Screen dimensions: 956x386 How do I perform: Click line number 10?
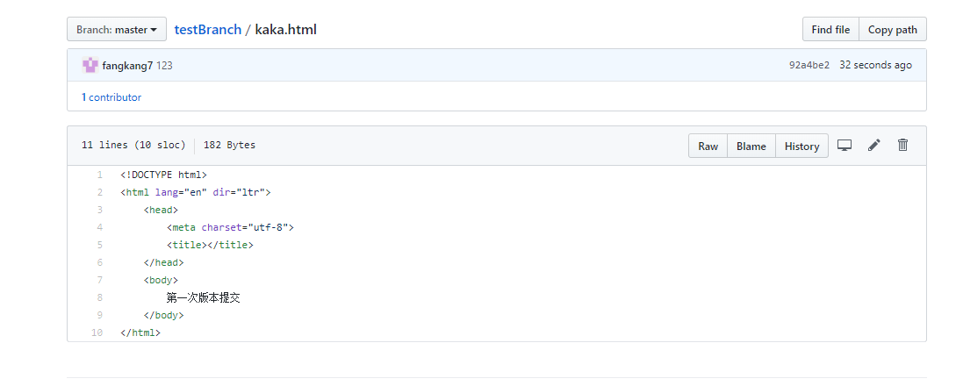[97, 332]
